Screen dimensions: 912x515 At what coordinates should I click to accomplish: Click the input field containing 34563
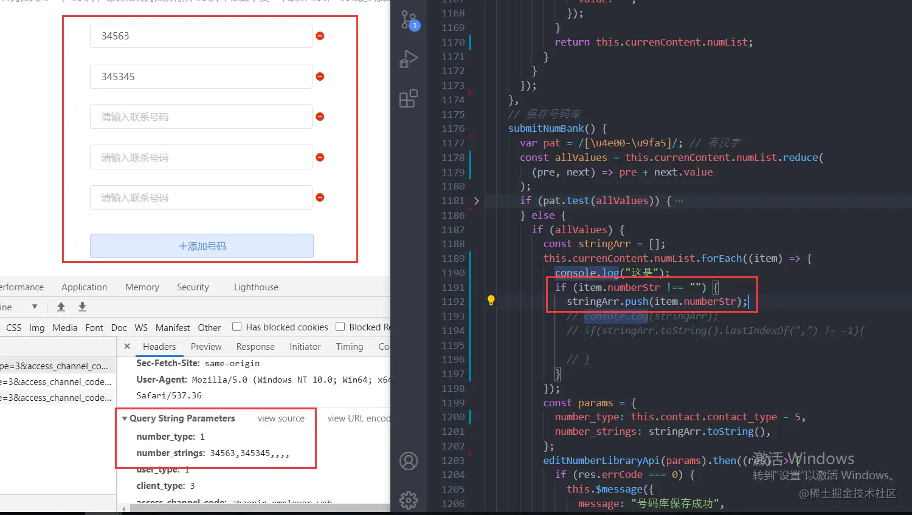tap(201, 36)
